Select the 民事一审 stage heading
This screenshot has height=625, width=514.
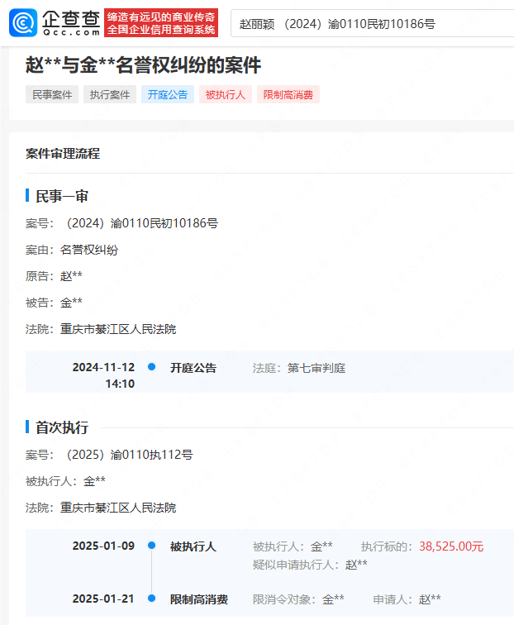(62, 196)
